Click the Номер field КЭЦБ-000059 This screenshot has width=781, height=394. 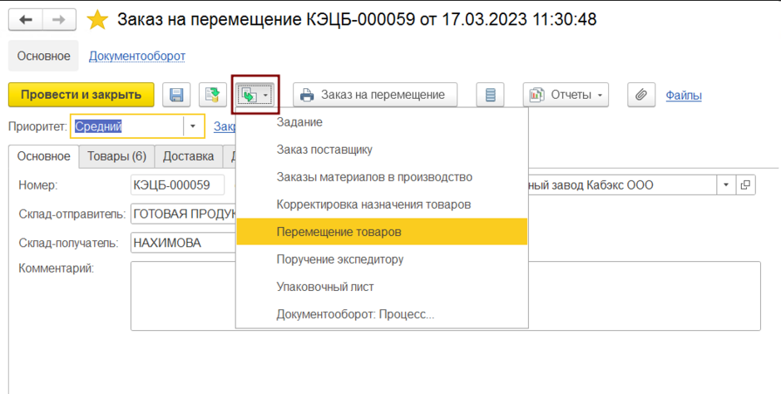(x=177, y=185)
